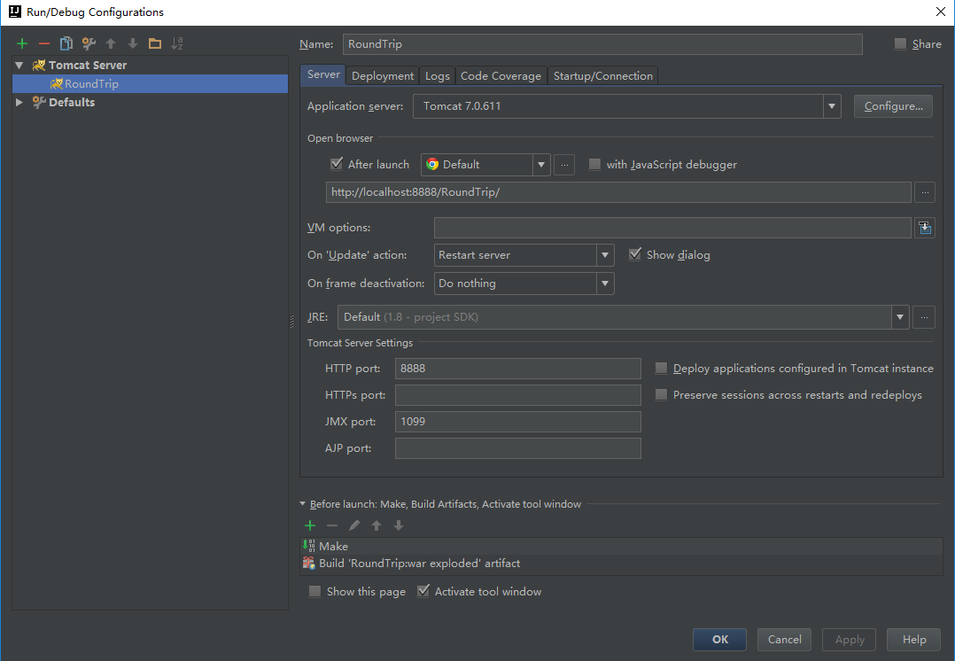Screen dimensions: 955x661
Task: Edit before-launch task with pencil icon
Action: (x=353, y=525)
